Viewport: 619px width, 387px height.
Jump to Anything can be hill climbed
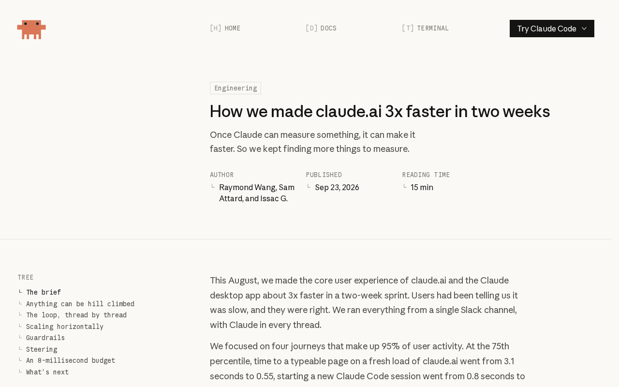coord(80,304)
